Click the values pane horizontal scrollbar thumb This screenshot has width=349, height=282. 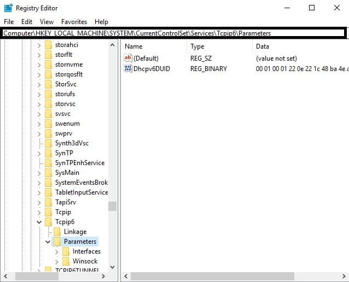pyautogui.click(x=212, y=276)
